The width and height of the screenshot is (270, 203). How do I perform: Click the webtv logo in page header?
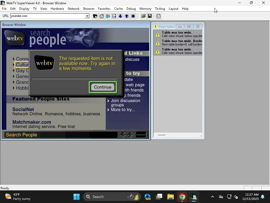[15, 38]
